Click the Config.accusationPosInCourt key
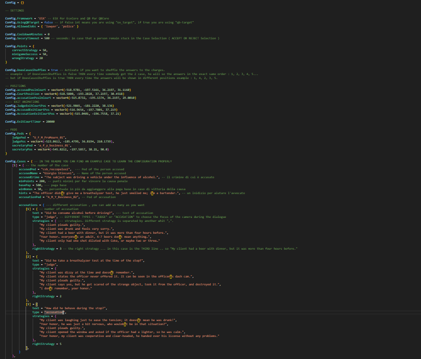This screenshot has width=421, height=359. point(28,97)
